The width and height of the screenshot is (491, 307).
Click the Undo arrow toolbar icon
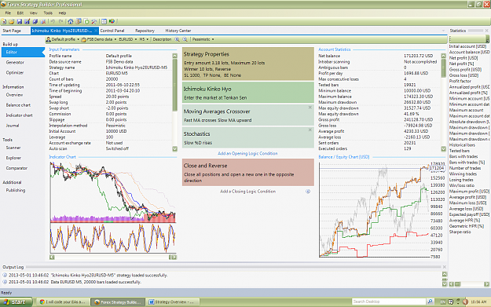[53, 22]
